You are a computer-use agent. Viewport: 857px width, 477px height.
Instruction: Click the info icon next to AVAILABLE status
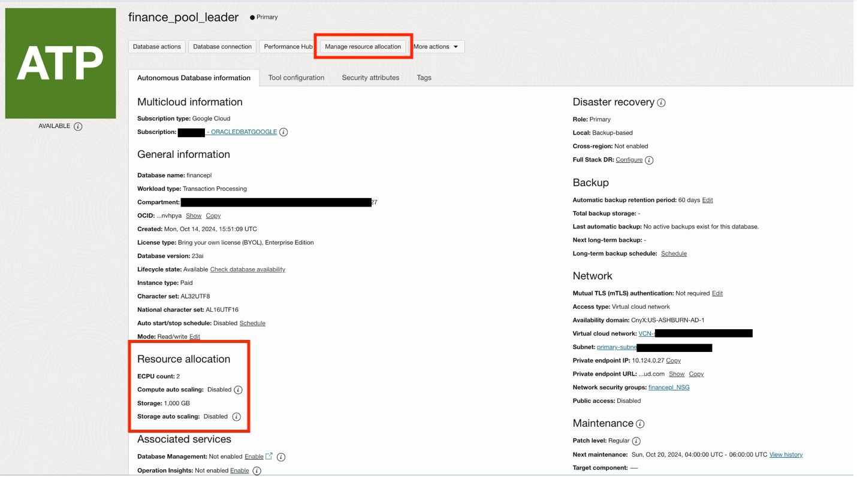(x=78, y=126)
